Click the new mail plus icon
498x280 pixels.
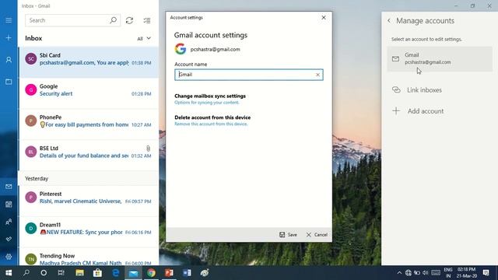click(9, 38)
